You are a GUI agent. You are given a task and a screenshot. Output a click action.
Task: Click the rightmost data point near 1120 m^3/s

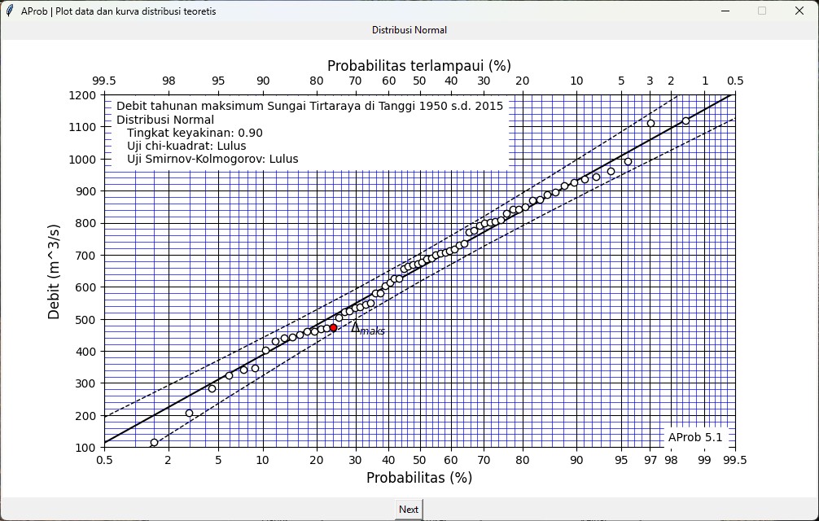click(x=685, y=120)
